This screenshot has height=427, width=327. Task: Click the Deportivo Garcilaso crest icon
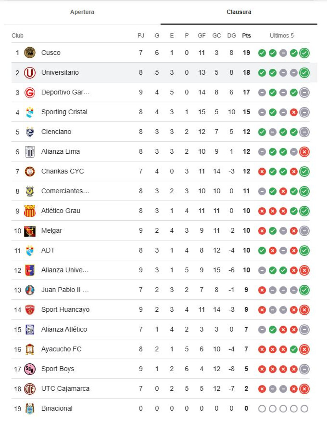(x=30, y=93)
